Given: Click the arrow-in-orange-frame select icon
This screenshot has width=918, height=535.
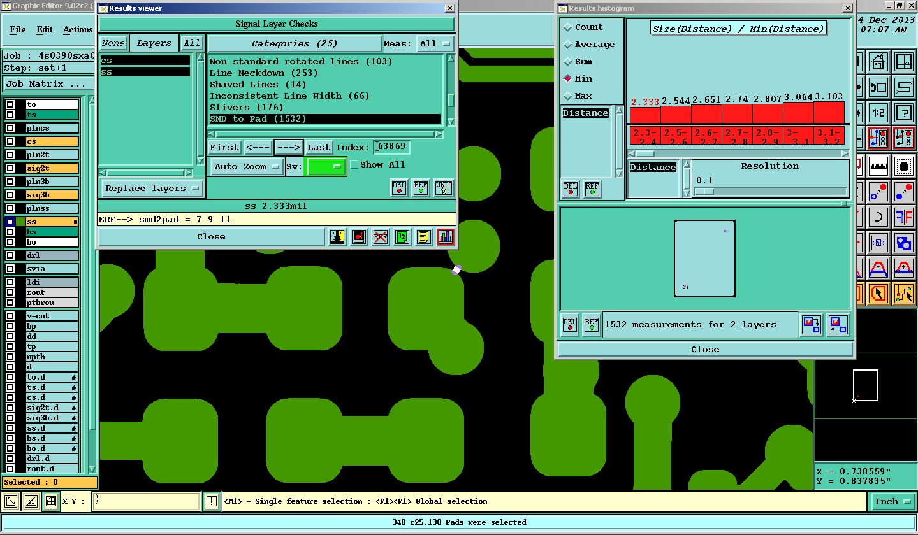Looking at the screenshot, I should coord(878,294).
